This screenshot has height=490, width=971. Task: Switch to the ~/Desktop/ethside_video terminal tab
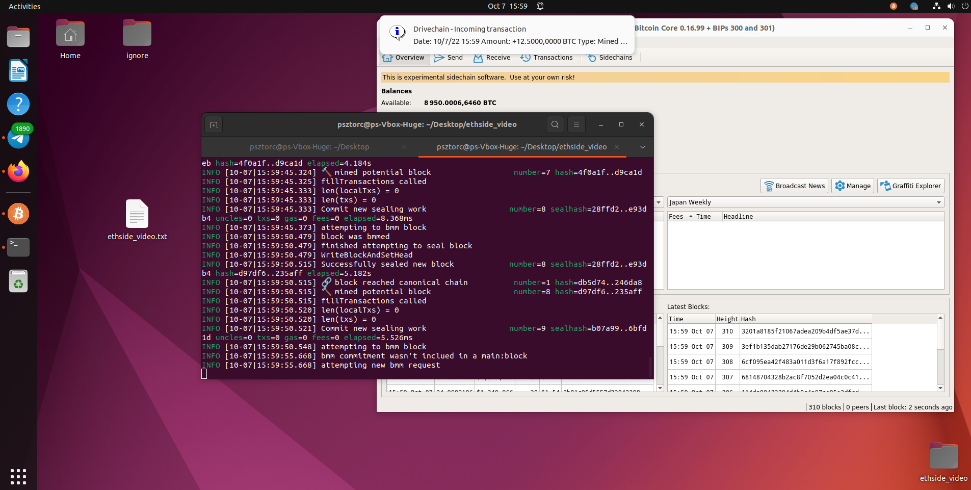[521, 147]
